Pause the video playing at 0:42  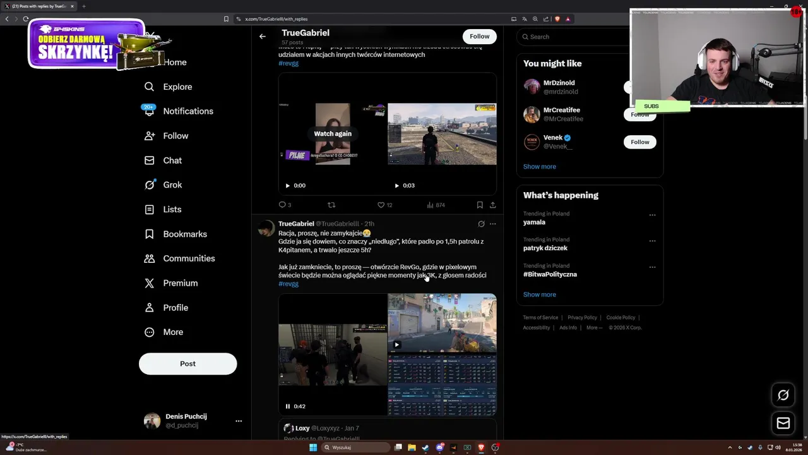pos(288,406)
